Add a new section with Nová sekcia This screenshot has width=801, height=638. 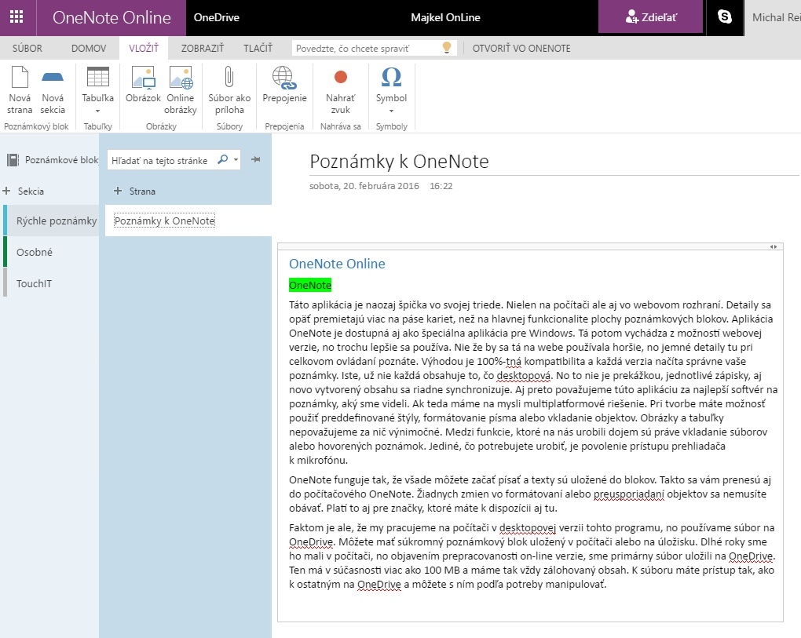pyautogui.click(x=53, y=90)
